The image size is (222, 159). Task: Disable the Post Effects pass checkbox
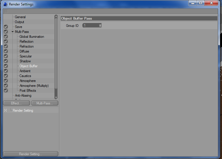click(6, 90)
